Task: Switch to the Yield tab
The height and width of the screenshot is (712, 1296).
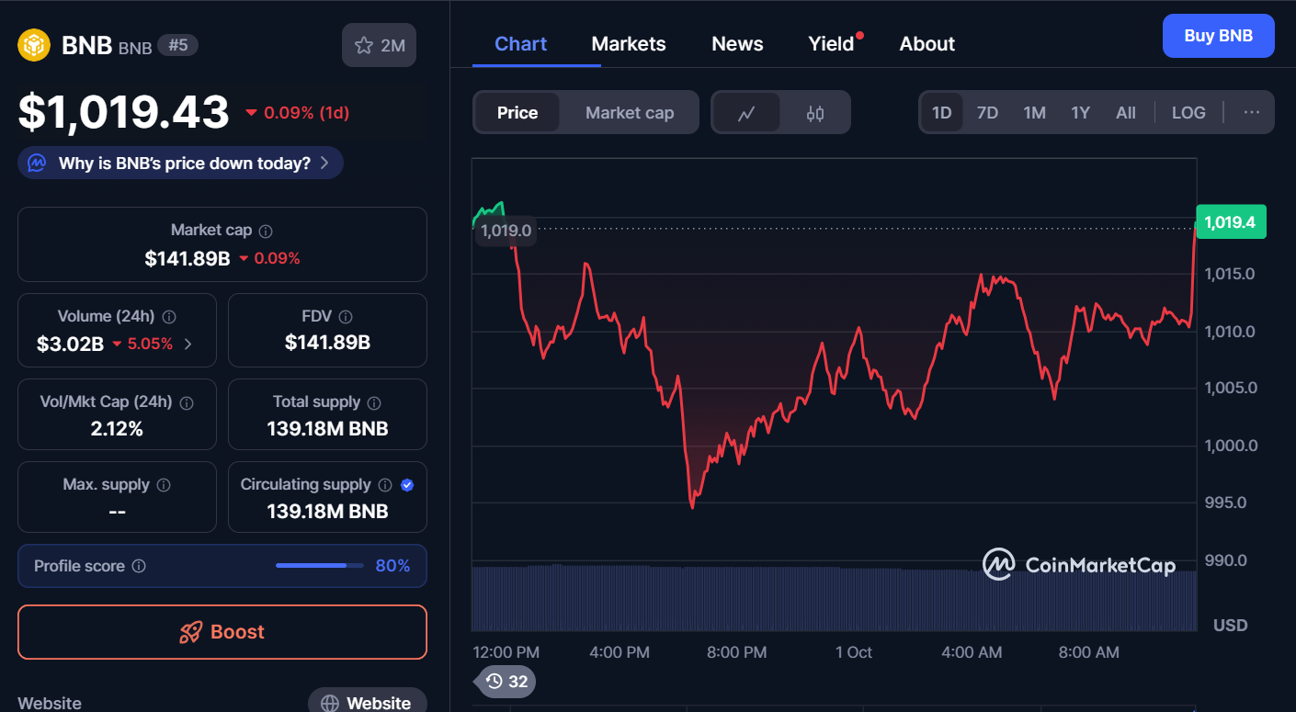Action: tap(831, 44)
